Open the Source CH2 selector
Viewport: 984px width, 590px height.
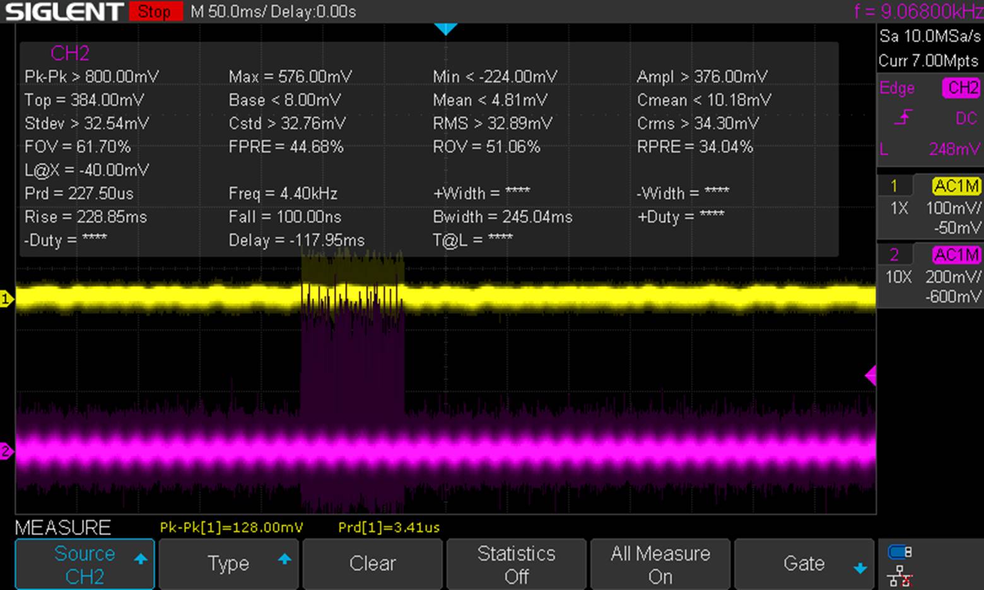coord(85,564)
